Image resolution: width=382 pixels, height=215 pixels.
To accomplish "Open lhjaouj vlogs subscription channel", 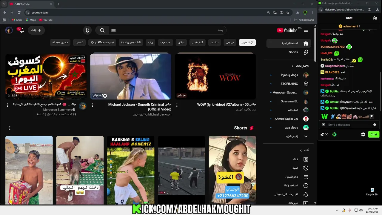I will click(289, 75).
